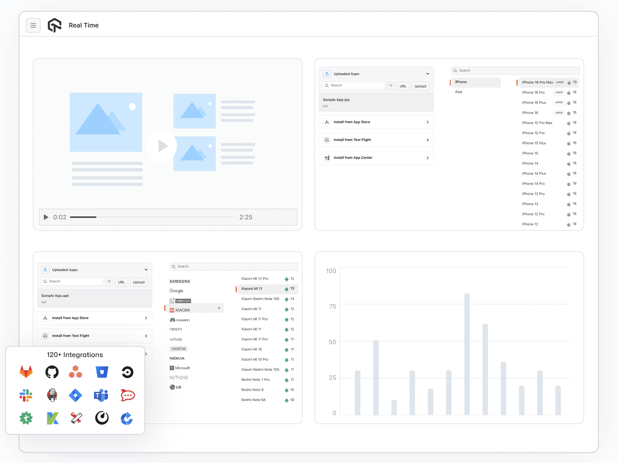This screenshot has width=617, height=463.
Task: Select the Samsung brand
Action: pyautogui.click(x=180, y=281)
